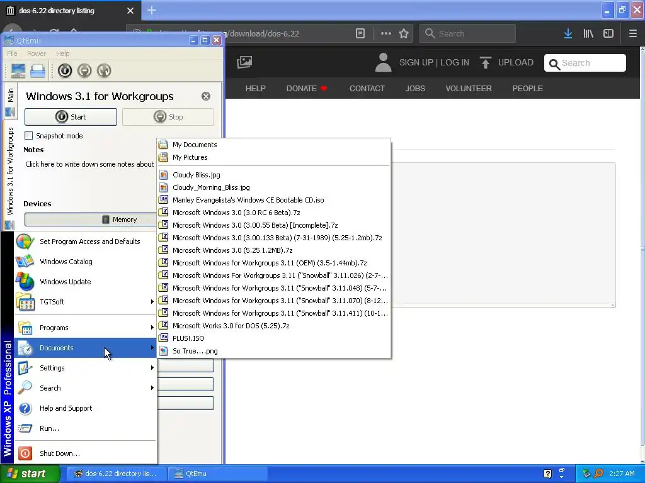This screenshot has width=645, height=483.
Task: Click Shut Down... in Start menu
Action: coord(86,453)
